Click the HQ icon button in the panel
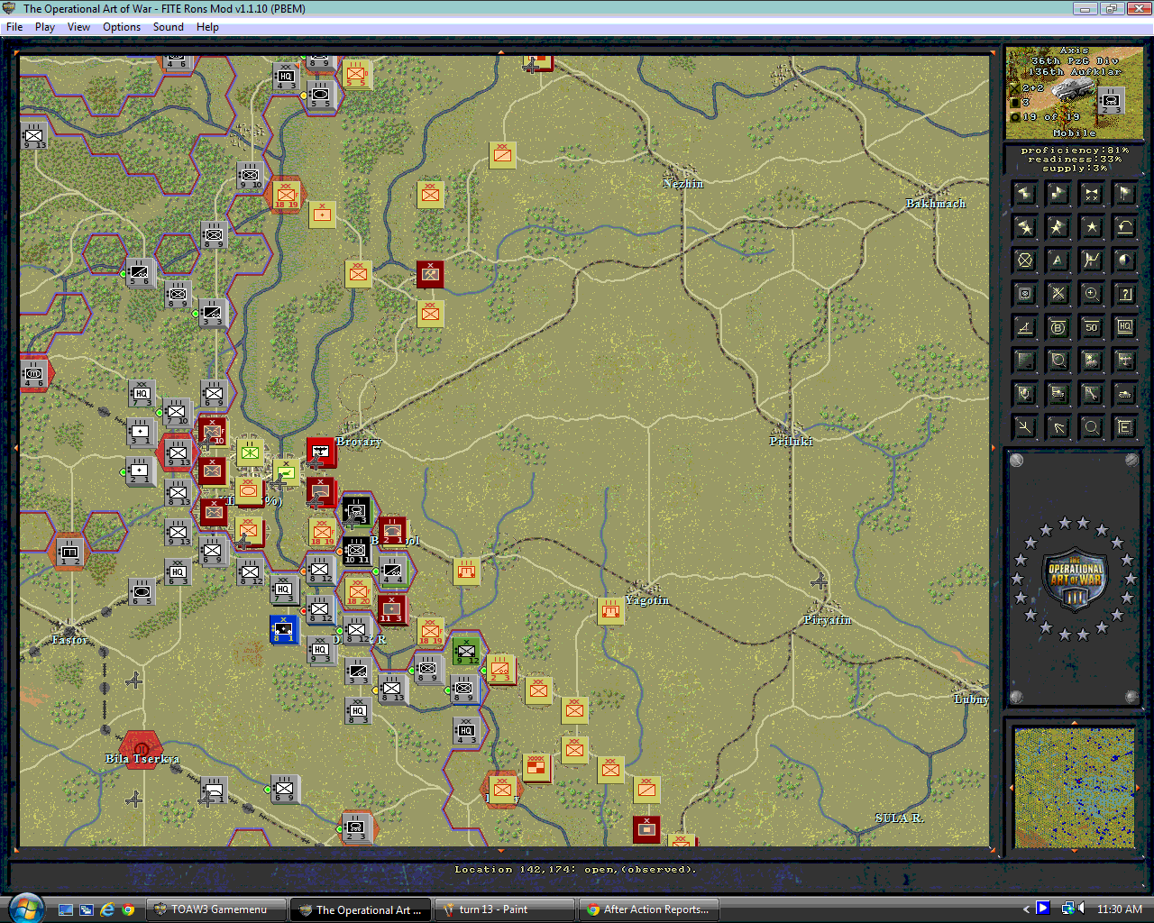 coord(1124,327)
